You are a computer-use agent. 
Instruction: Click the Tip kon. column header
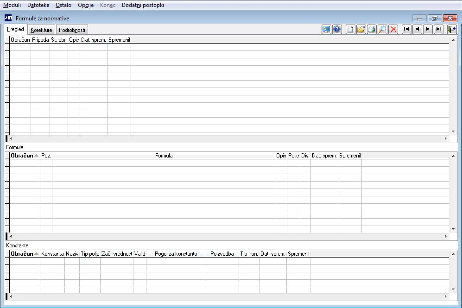pos(249,253)
